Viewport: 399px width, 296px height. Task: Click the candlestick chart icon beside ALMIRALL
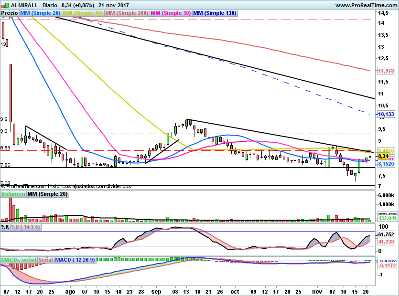click(5, 5)
